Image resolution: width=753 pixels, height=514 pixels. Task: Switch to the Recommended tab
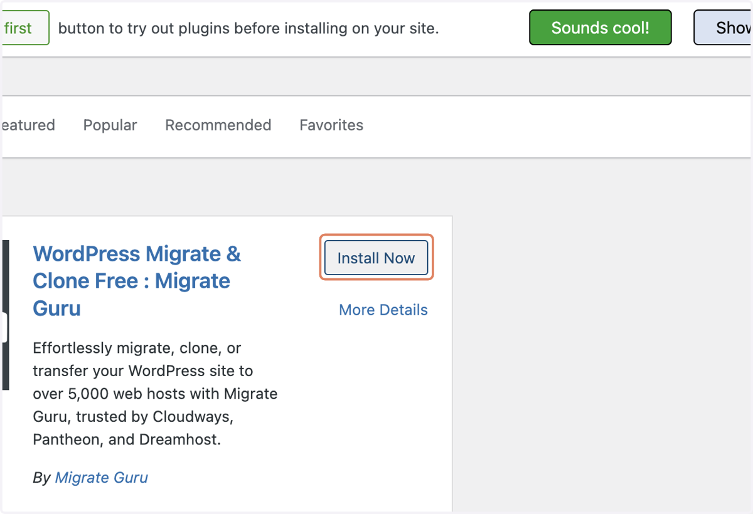click(218, 125)
